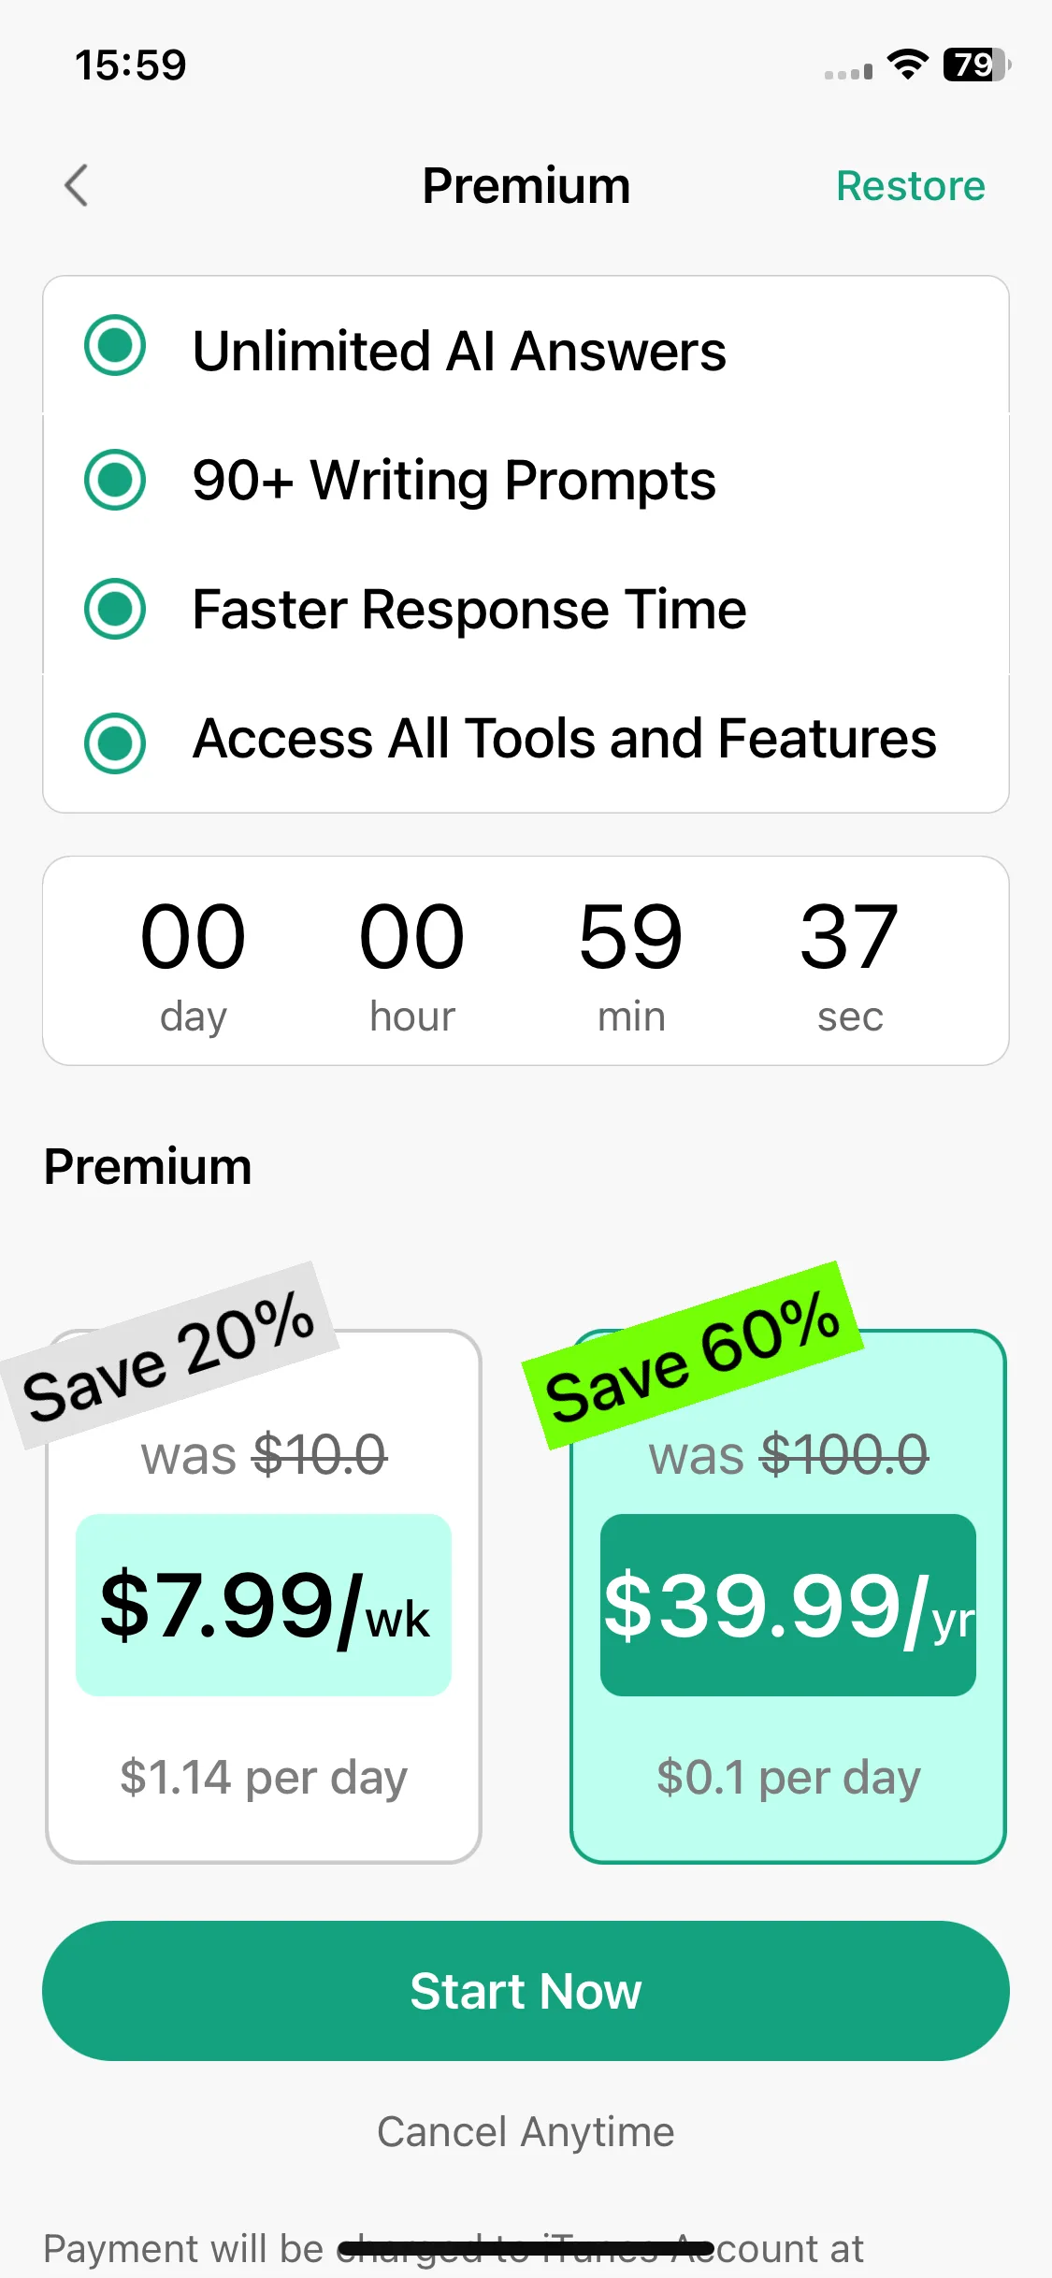The image size is (1052, 2278).
Task: Choose the $7.99 weekly price box
Action: tap(264, 1605)
